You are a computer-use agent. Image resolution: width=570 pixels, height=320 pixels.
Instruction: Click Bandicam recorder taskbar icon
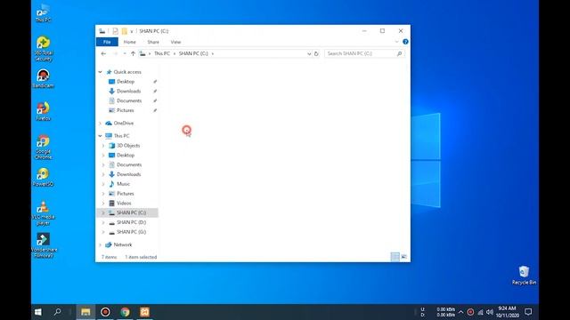coord(105,312)
